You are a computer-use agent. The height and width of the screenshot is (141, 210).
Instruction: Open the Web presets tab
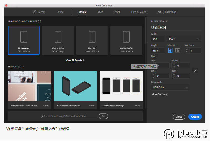coord(100,12)
